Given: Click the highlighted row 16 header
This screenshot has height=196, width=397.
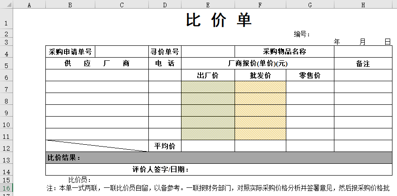Looking at the screenshot, I should coord(6,188).
